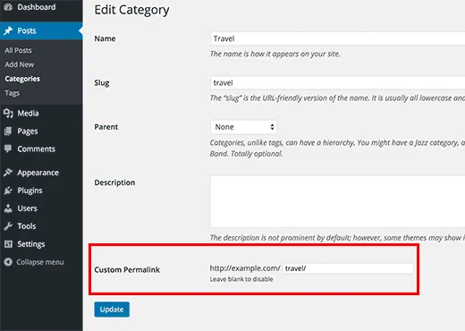Click the slug URL-friendly description text
465x331 pixels.
[337, 98]
